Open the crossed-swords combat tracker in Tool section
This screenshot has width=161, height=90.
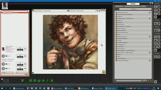pyautogui.click(x=155, y=7)
